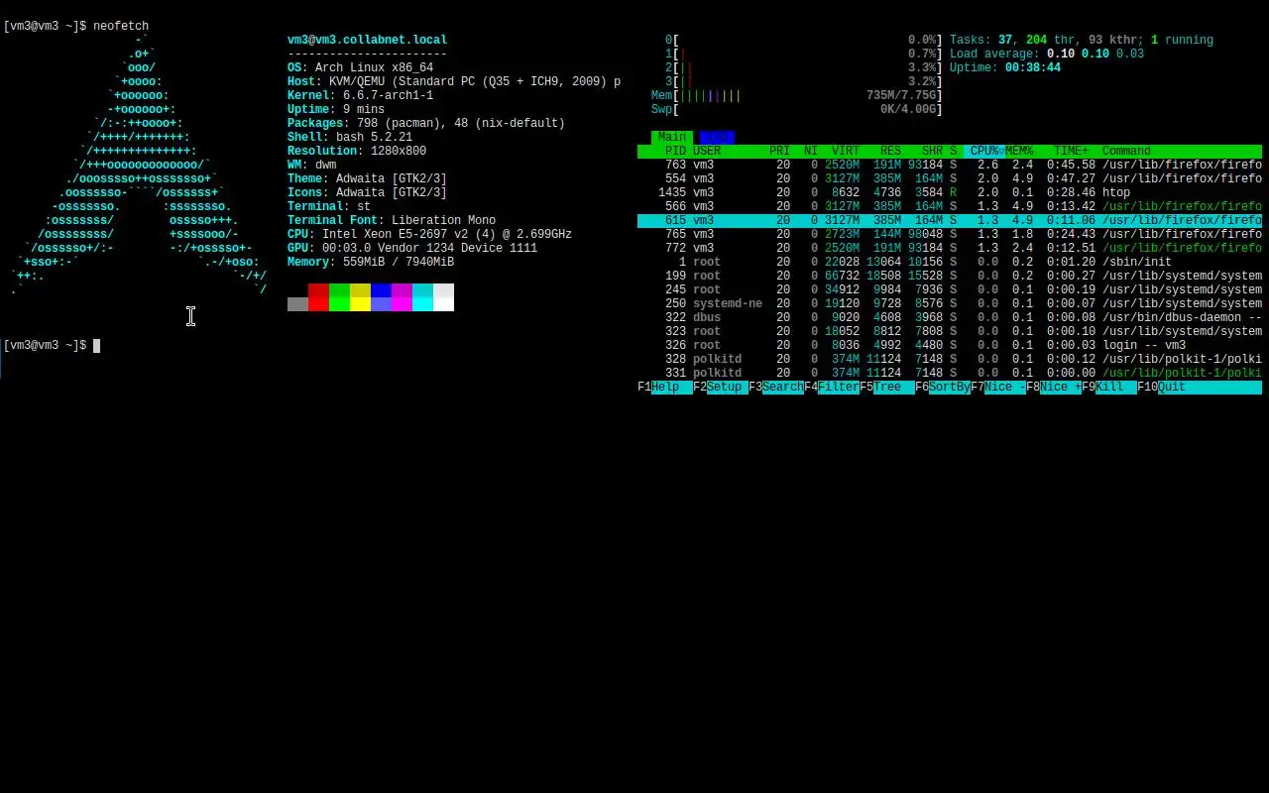
Task: Select the systemd-ne user process row
Action: click(x=950, y=303)
